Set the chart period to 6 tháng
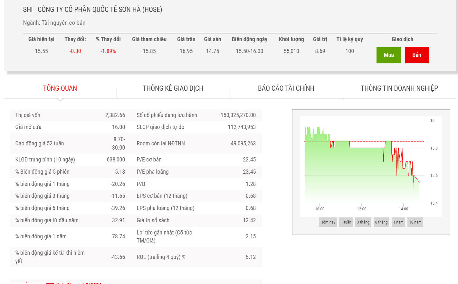The height and width of the screenshot is (284, 458). point(381,222)
